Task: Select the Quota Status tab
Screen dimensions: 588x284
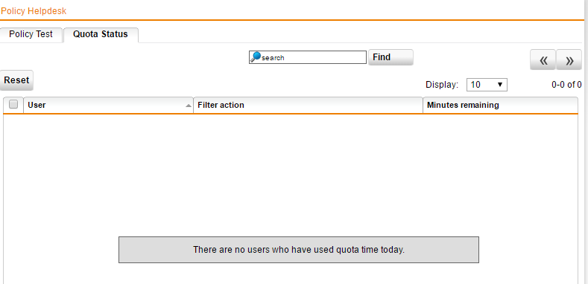Action: [101, 34]
